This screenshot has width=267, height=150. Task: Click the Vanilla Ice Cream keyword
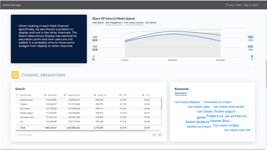click(199, 127)
